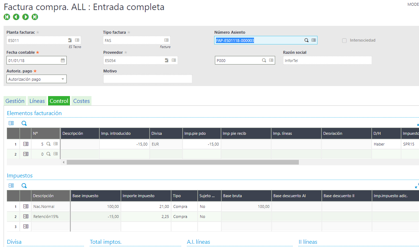Click the Desviación column header
Viewport: 419px width, 247px height.
point(346,133)
